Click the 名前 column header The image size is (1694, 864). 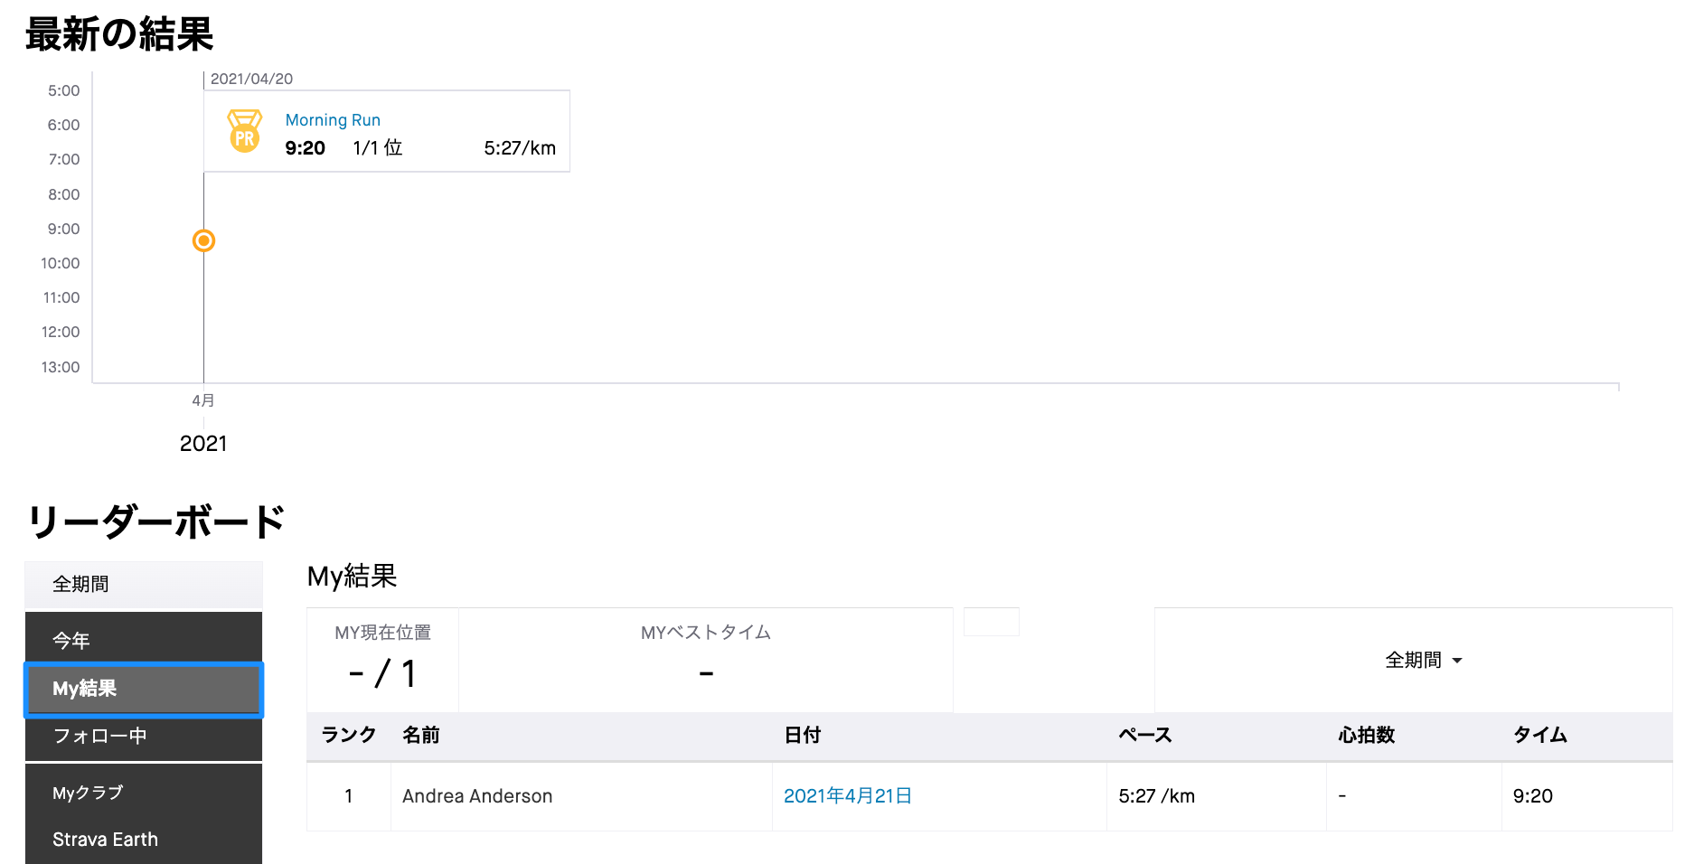click(x=421, y=736)
